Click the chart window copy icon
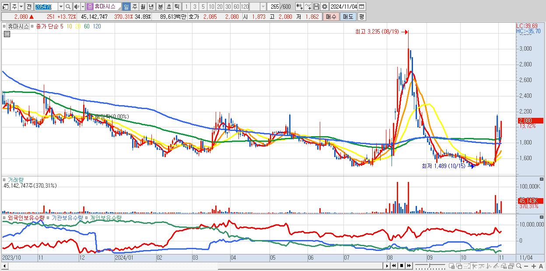Viewport: 546px width, 271px height. pyautogui.click(x=511, y=266)
